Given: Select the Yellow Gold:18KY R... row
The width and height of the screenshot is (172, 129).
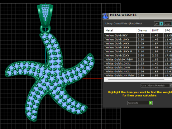Looking at the screenshot, I should pyautogui.click(x=138, y=52).
